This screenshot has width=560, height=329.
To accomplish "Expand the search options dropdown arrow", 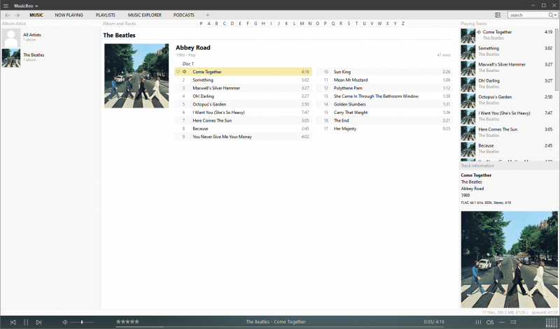I will pyautogui.click(x=553, y=15).
